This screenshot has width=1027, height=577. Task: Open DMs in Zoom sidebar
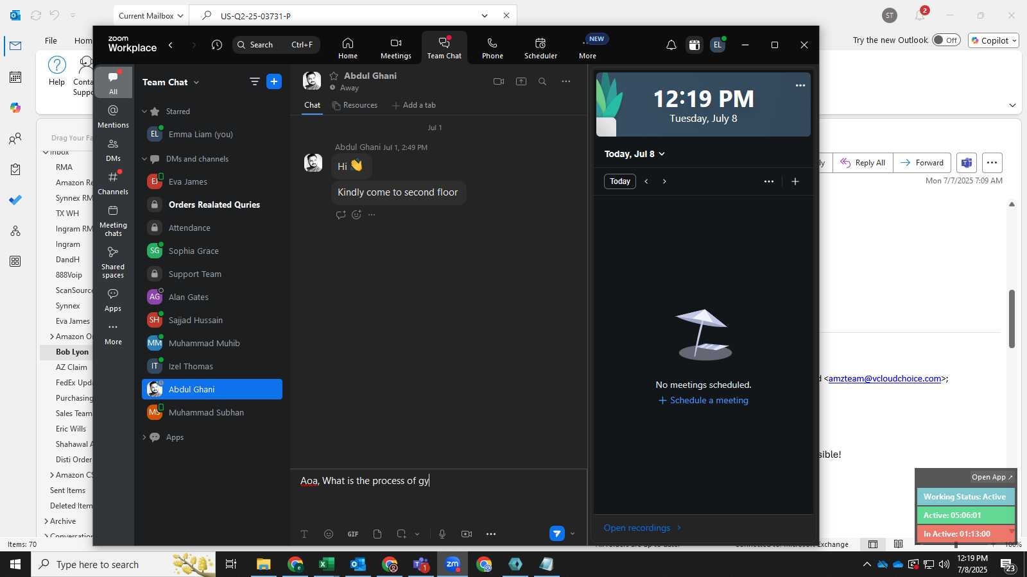113,150
